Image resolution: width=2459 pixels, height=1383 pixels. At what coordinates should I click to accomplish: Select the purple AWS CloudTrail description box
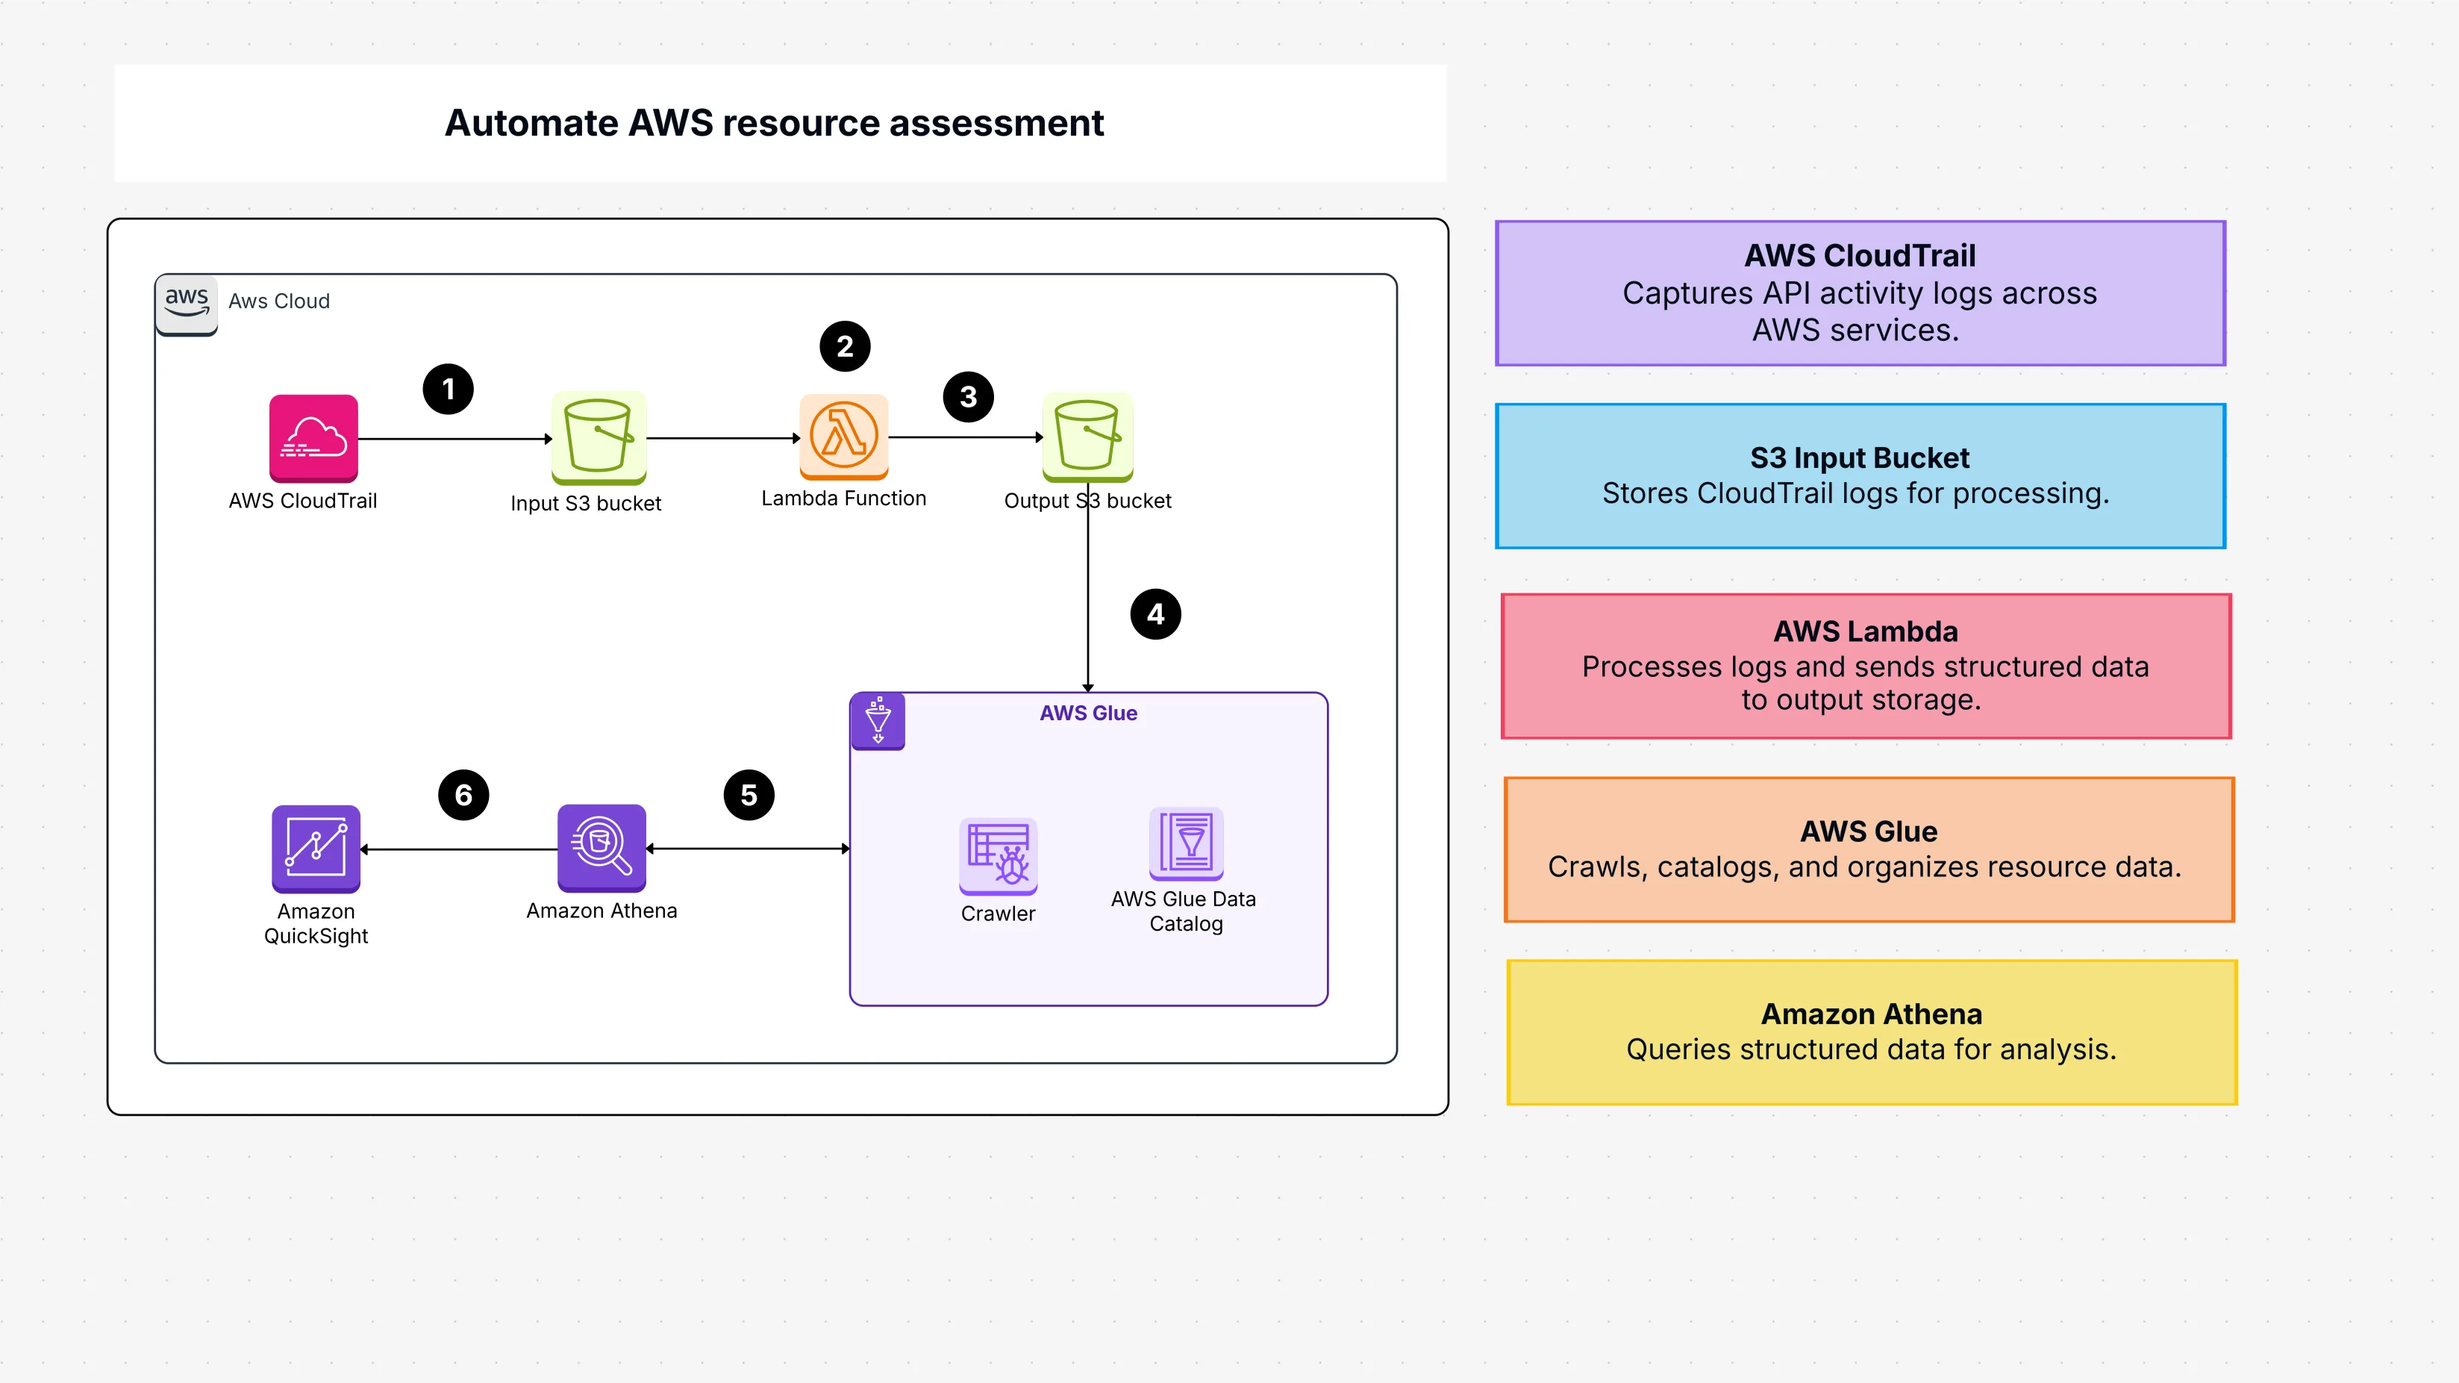[1860, 293]
